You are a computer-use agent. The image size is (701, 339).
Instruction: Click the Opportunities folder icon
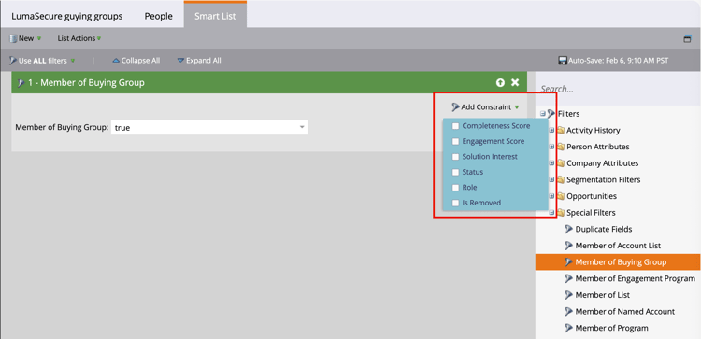click(561, 196)
